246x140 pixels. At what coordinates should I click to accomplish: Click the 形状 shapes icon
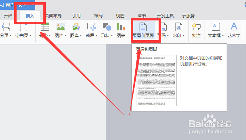point(107,27)
